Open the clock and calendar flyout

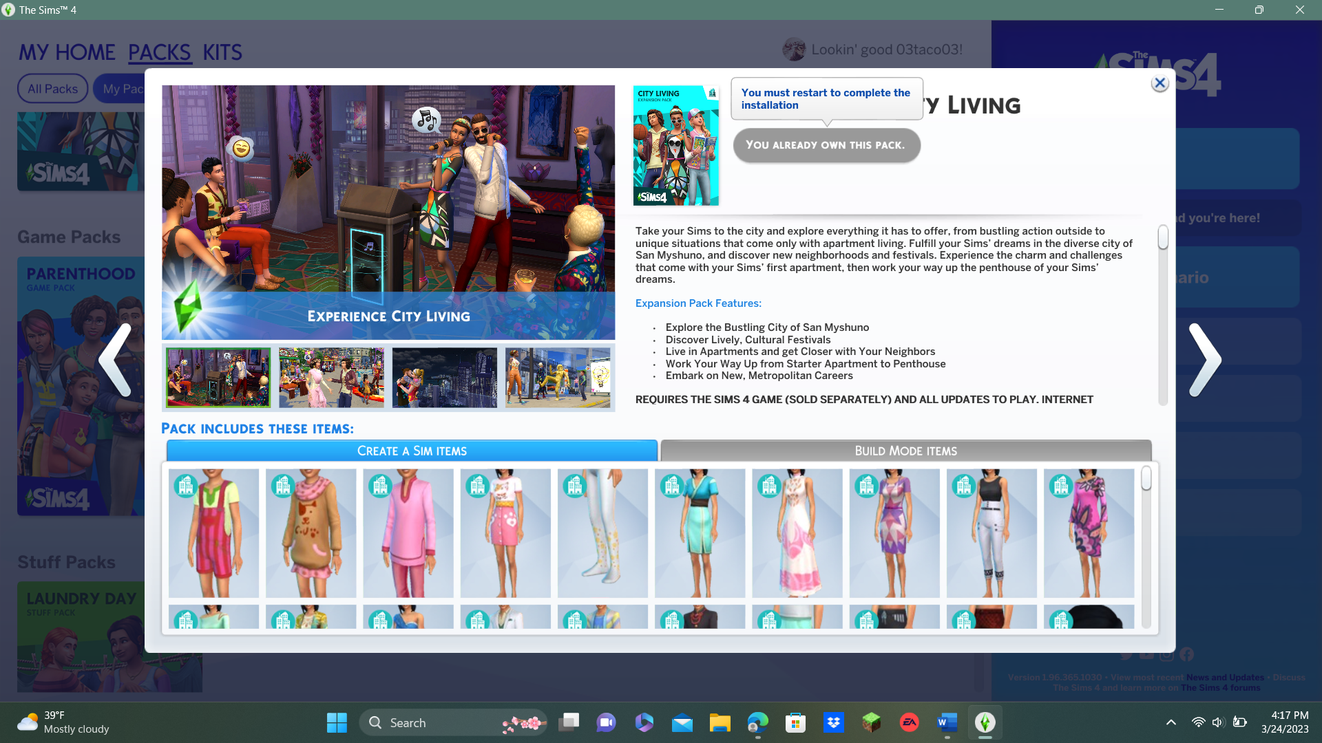1285,722
